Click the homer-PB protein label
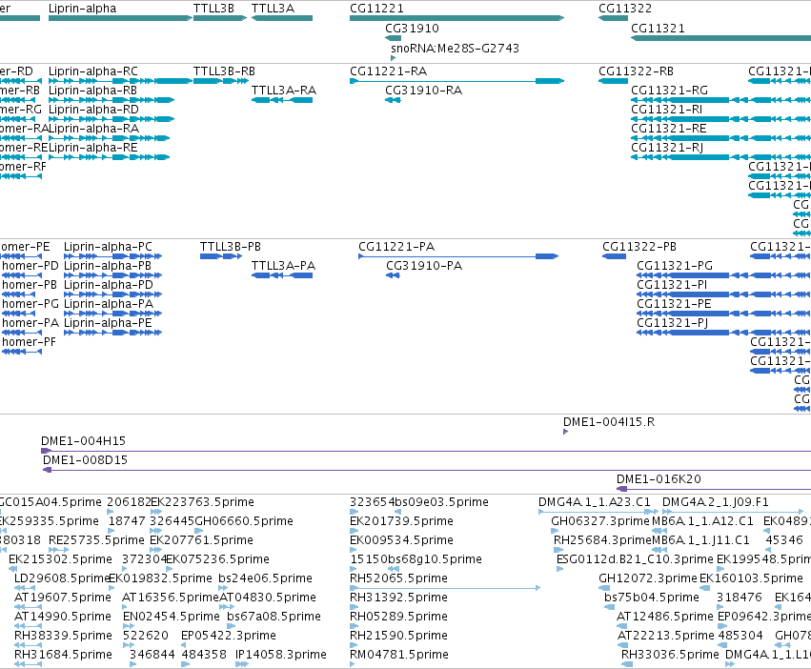This screenshot has height=669, width=811. pos(30,285)
